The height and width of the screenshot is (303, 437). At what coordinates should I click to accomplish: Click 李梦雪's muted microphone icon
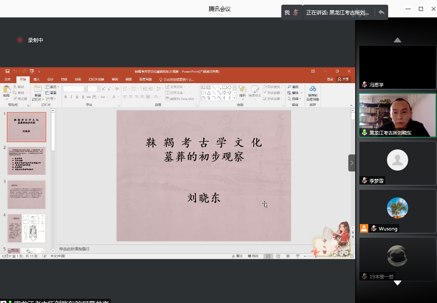[x=364, y=181]
